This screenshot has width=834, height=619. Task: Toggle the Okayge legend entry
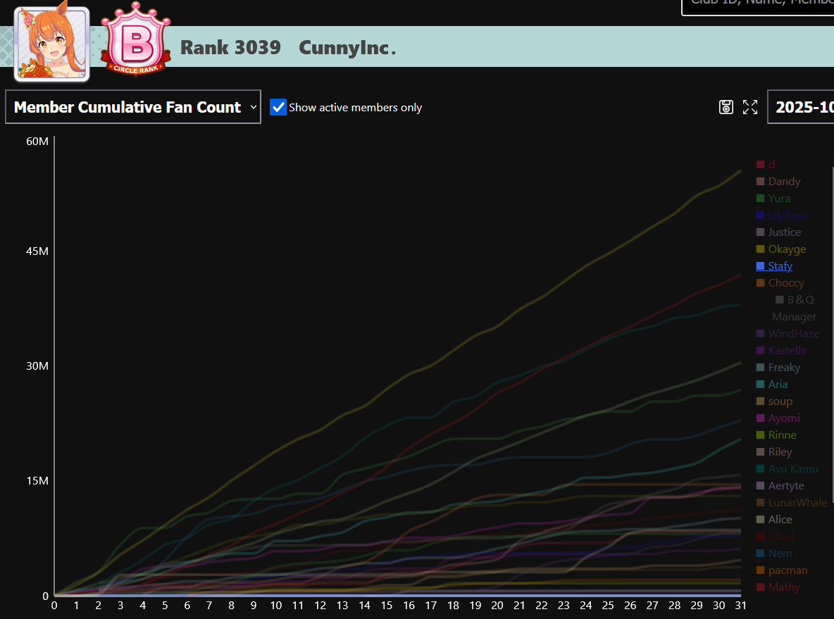click(x=781, y=249)
